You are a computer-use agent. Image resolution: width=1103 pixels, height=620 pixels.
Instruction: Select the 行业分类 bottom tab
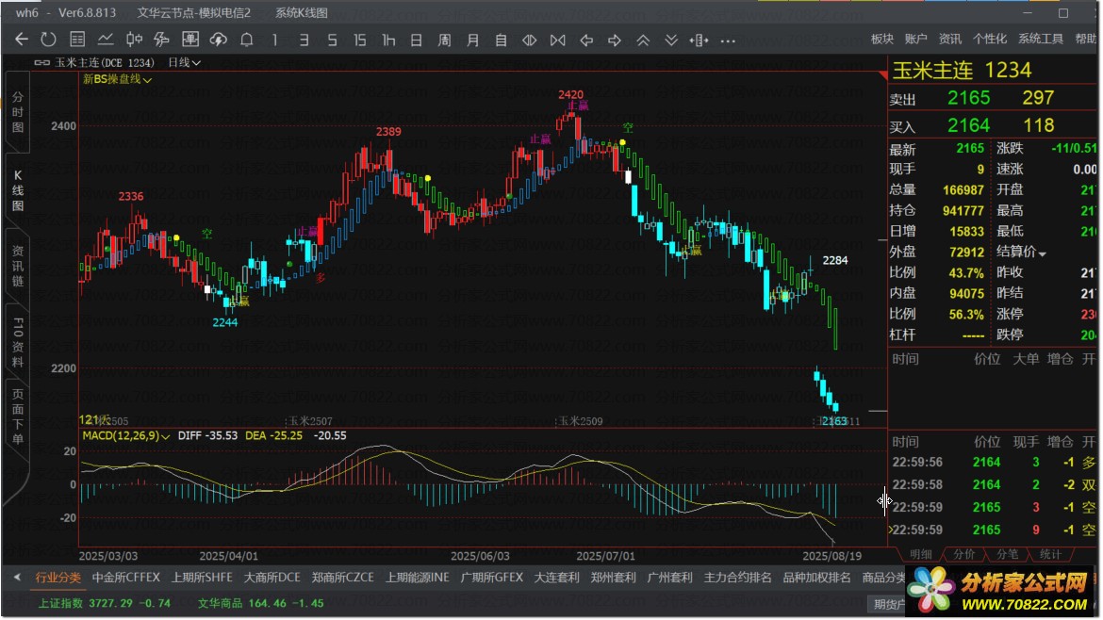pyautogui.click(x=58, y=577)
